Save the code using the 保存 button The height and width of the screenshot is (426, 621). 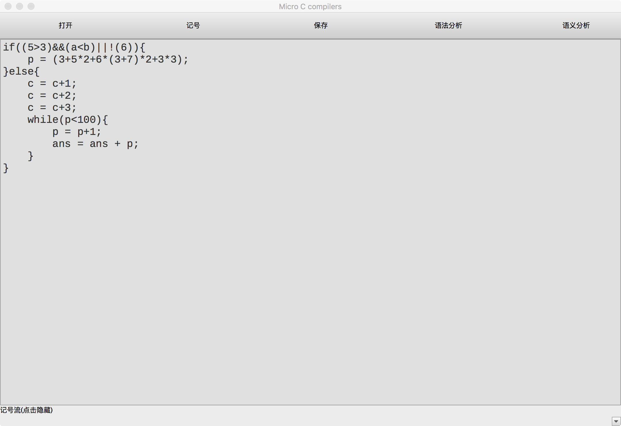pos(321,26)
